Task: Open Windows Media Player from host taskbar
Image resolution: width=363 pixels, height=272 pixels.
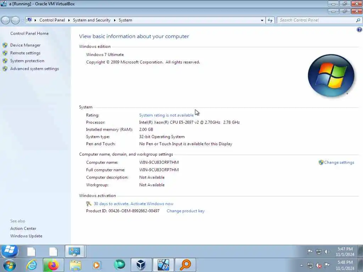Action: tap(97, 265)
